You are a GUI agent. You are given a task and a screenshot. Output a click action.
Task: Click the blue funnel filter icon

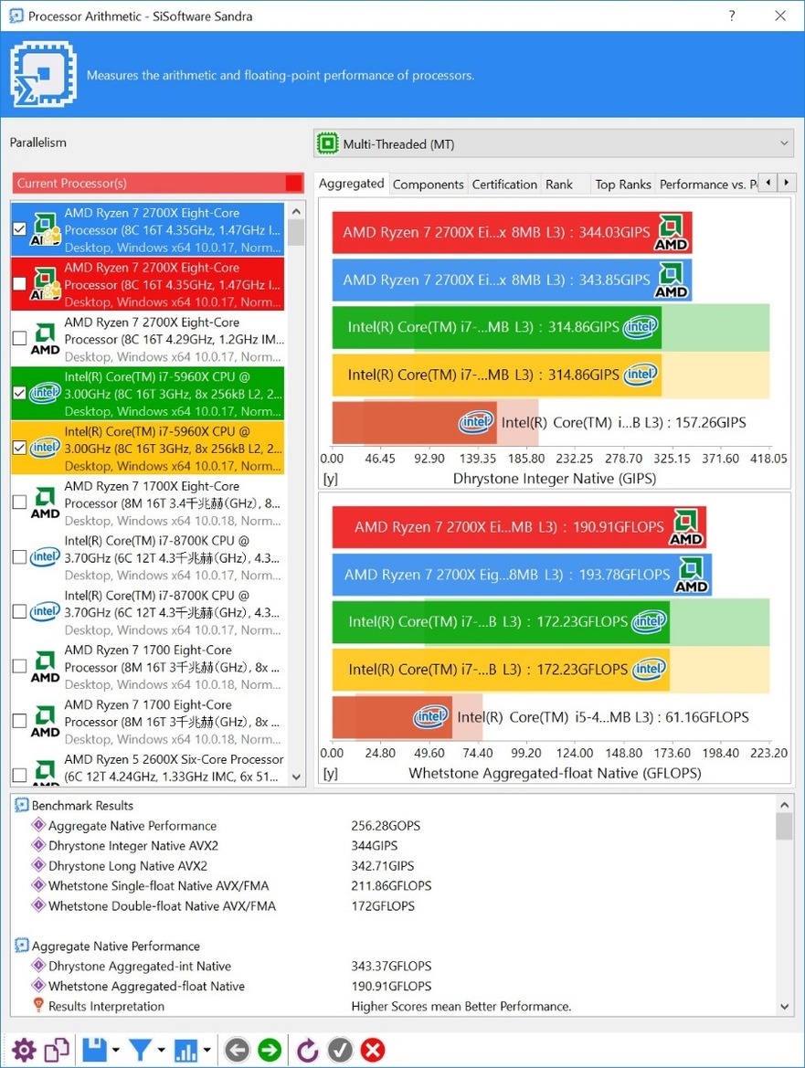(140, 1050)
